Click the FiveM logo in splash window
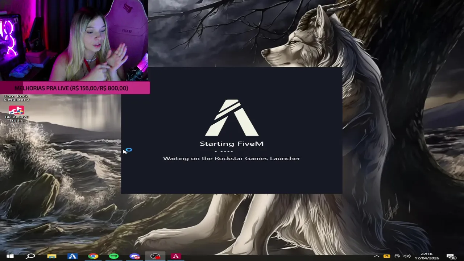464x261 pixels. (232, 118)
